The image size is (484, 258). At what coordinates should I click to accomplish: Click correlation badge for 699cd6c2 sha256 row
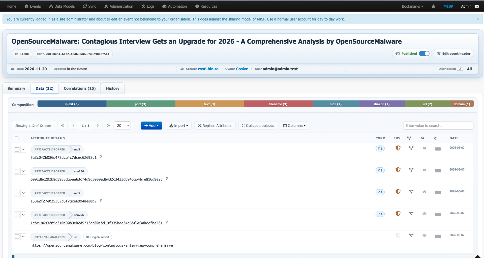(380, 170)
